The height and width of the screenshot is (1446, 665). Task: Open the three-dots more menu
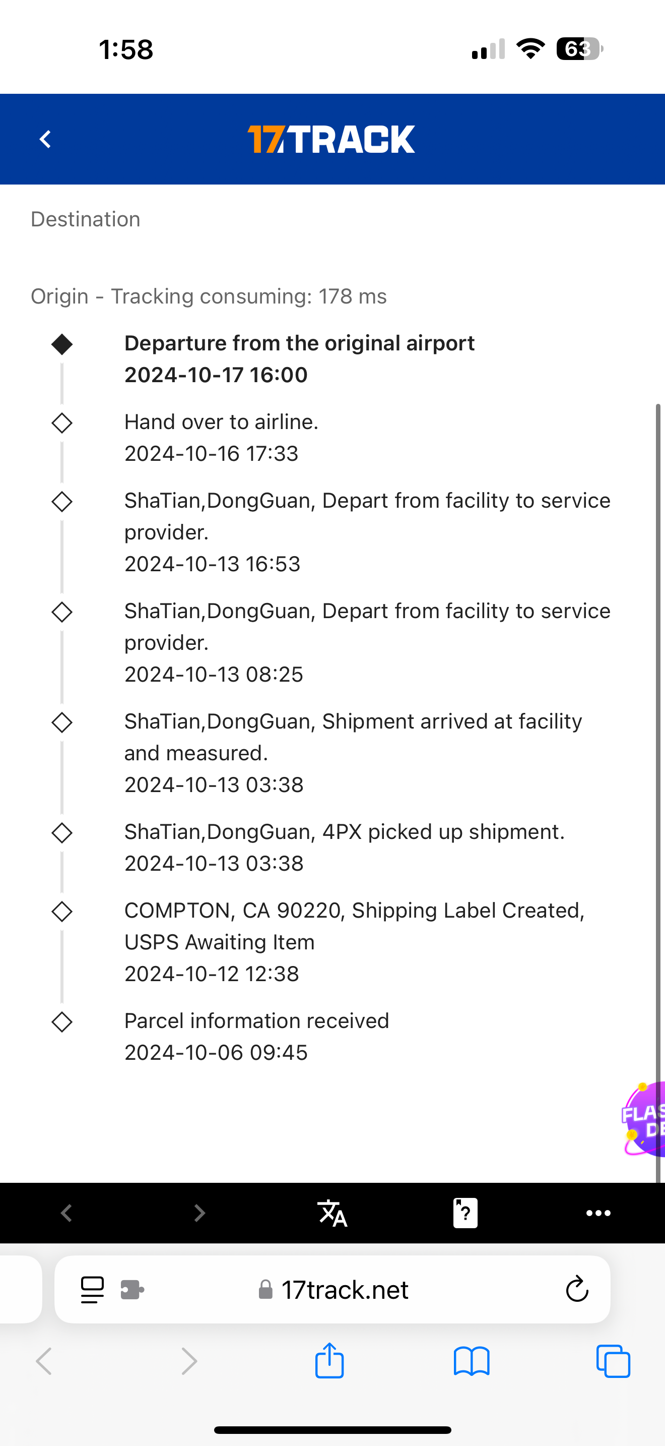click(x=598, y=1213)
